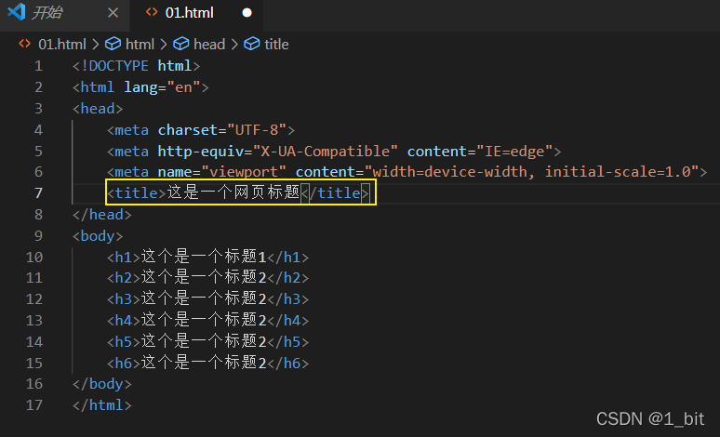Open the html breadcrumb element
Screen dimensions: 720x437
click(x=140, y=45)
